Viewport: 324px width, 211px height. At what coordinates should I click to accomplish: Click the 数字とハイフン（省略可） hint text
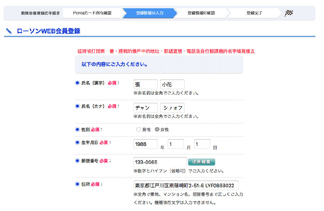click(x=179, y=171)
